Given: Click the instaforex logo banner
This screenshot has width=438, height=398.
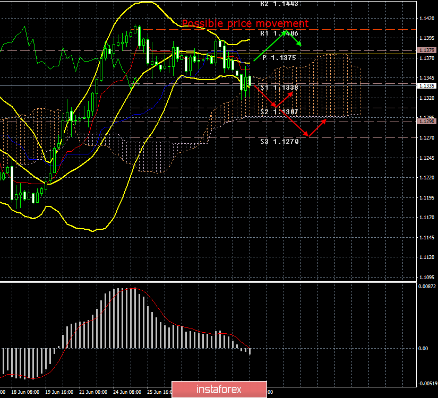Looking at the screenshot, I should 219,390.
